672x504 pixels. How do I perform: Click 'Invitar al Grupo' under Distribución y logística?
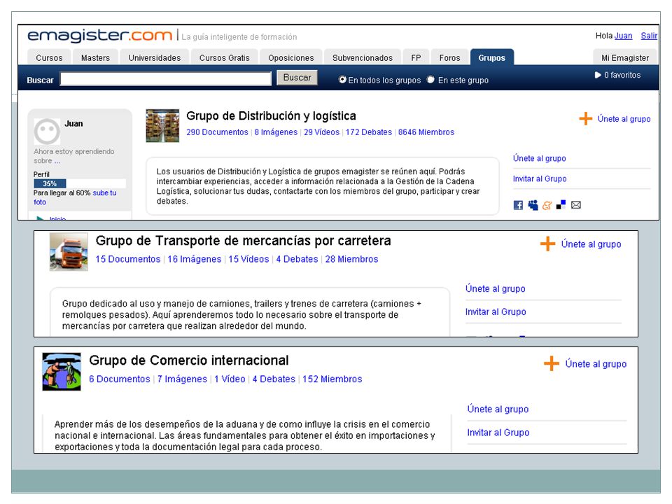540,178
